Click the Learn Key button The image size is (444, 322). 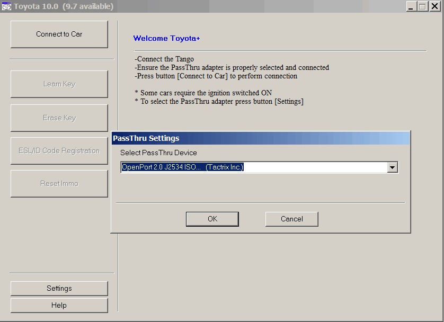click(x=59, y=84)
